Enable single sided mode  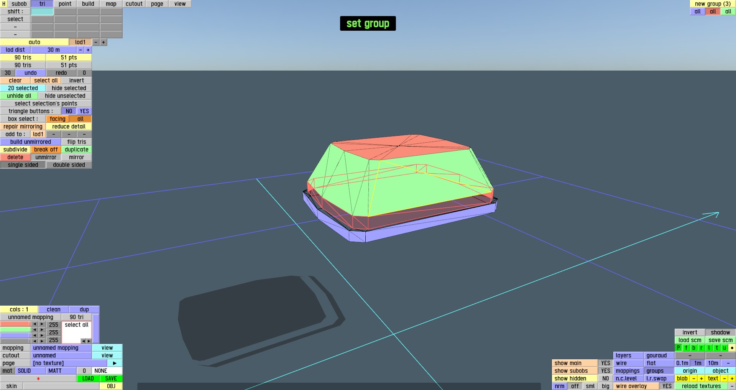point(23,165)
